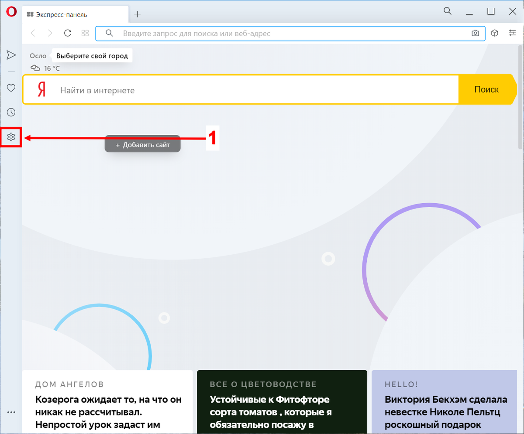Viewport: 524px width, 434px height.
Task: Take a snapshot with the camera icon
Action: coord(475,33)
